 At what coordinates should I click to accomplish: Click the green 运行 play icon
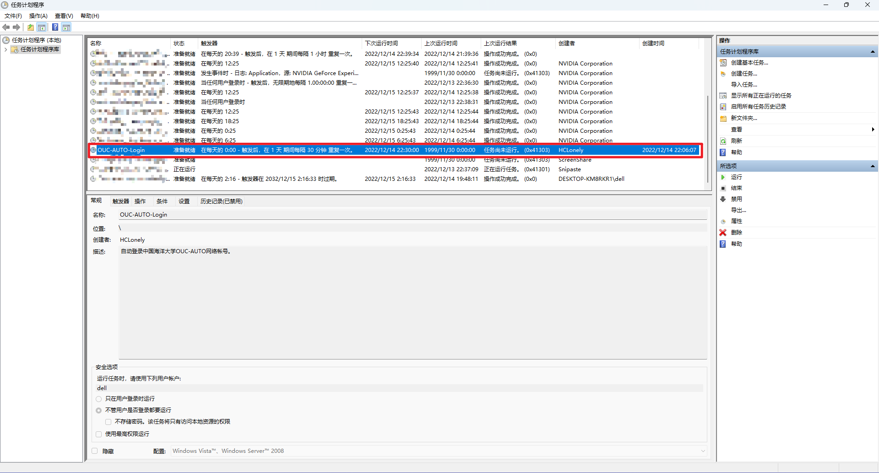pyautogui.click(x=723, y=177)
